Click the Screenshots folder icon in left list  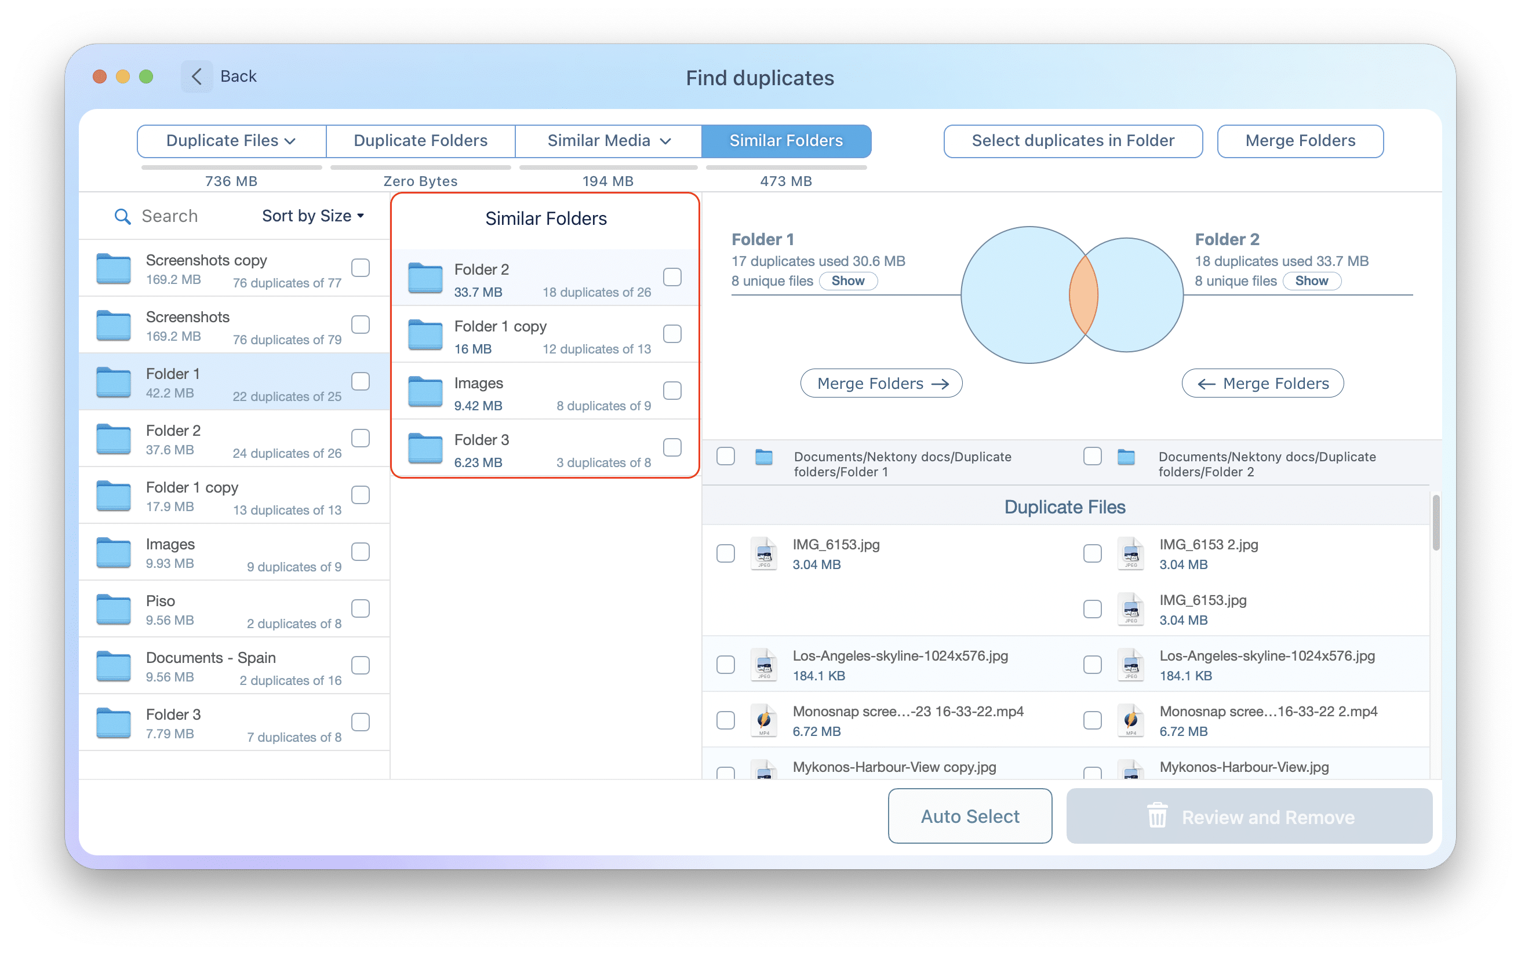114,325
